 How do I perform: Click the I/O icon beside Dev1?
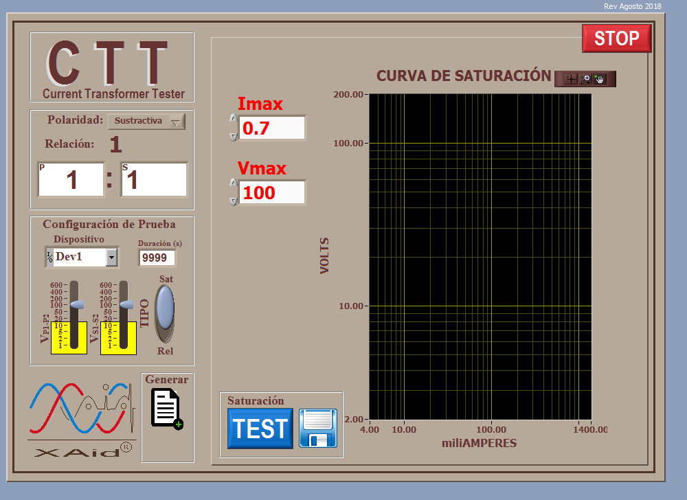pos(49,257)
